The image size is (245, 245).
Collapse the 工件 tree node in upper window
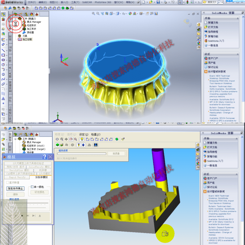[15, 19]
